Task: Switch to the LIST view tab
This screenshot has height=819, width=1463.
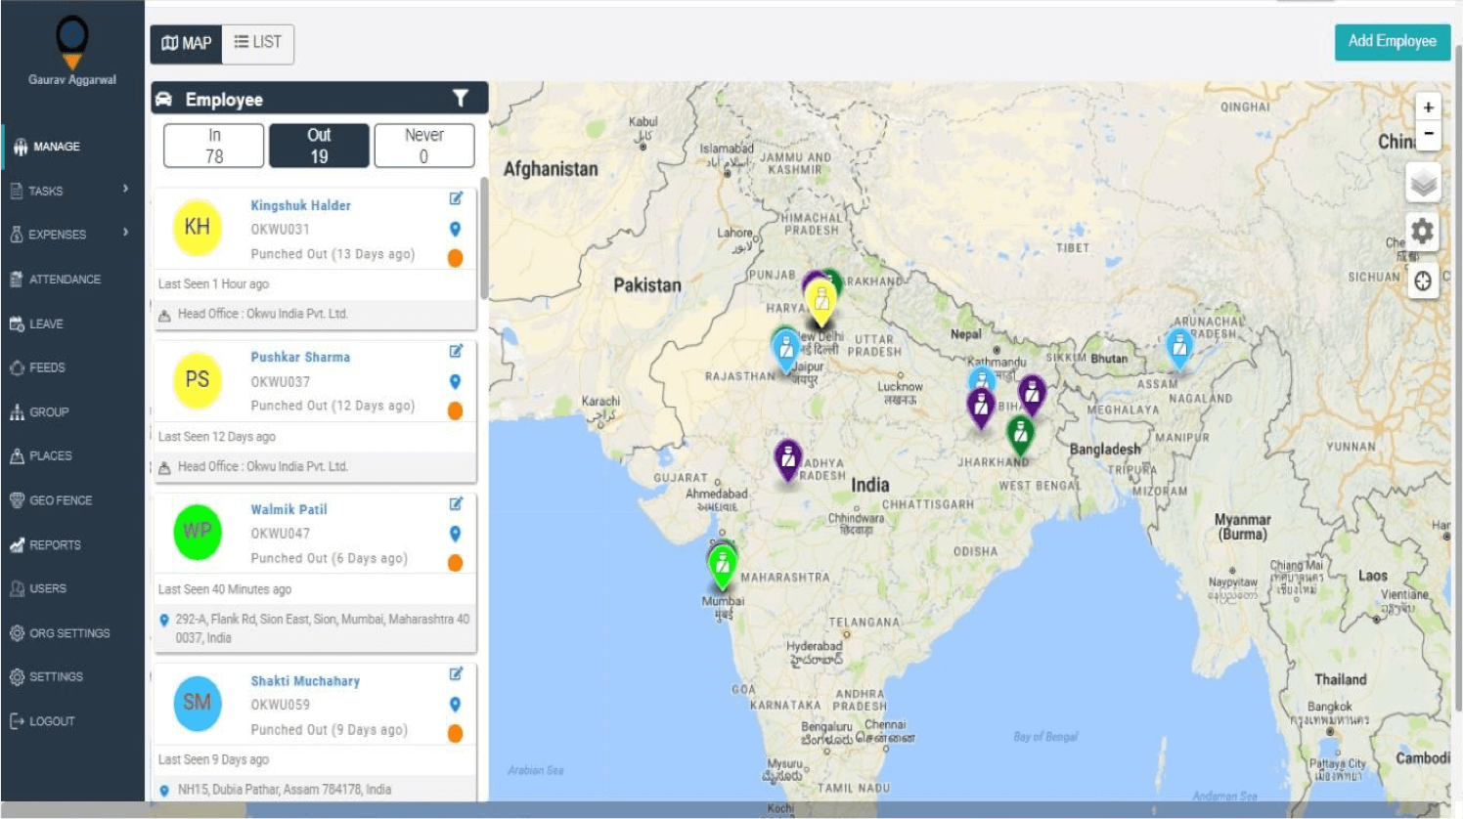Action: (257, 42)
